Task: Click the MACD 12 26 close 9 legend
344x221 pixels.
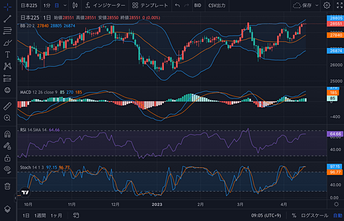Action: 39,93
